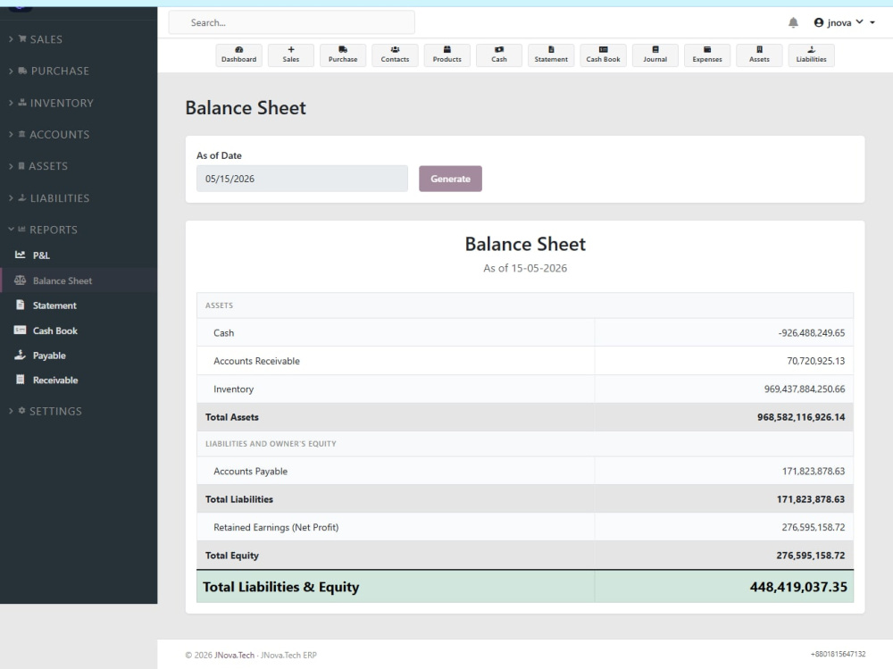Click the Cash amount -926,488,249.65

(812, 333)
